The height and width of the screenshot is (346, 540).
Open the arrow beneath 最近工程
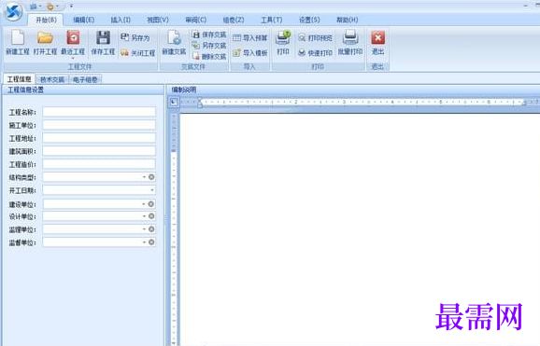point(73,58)
